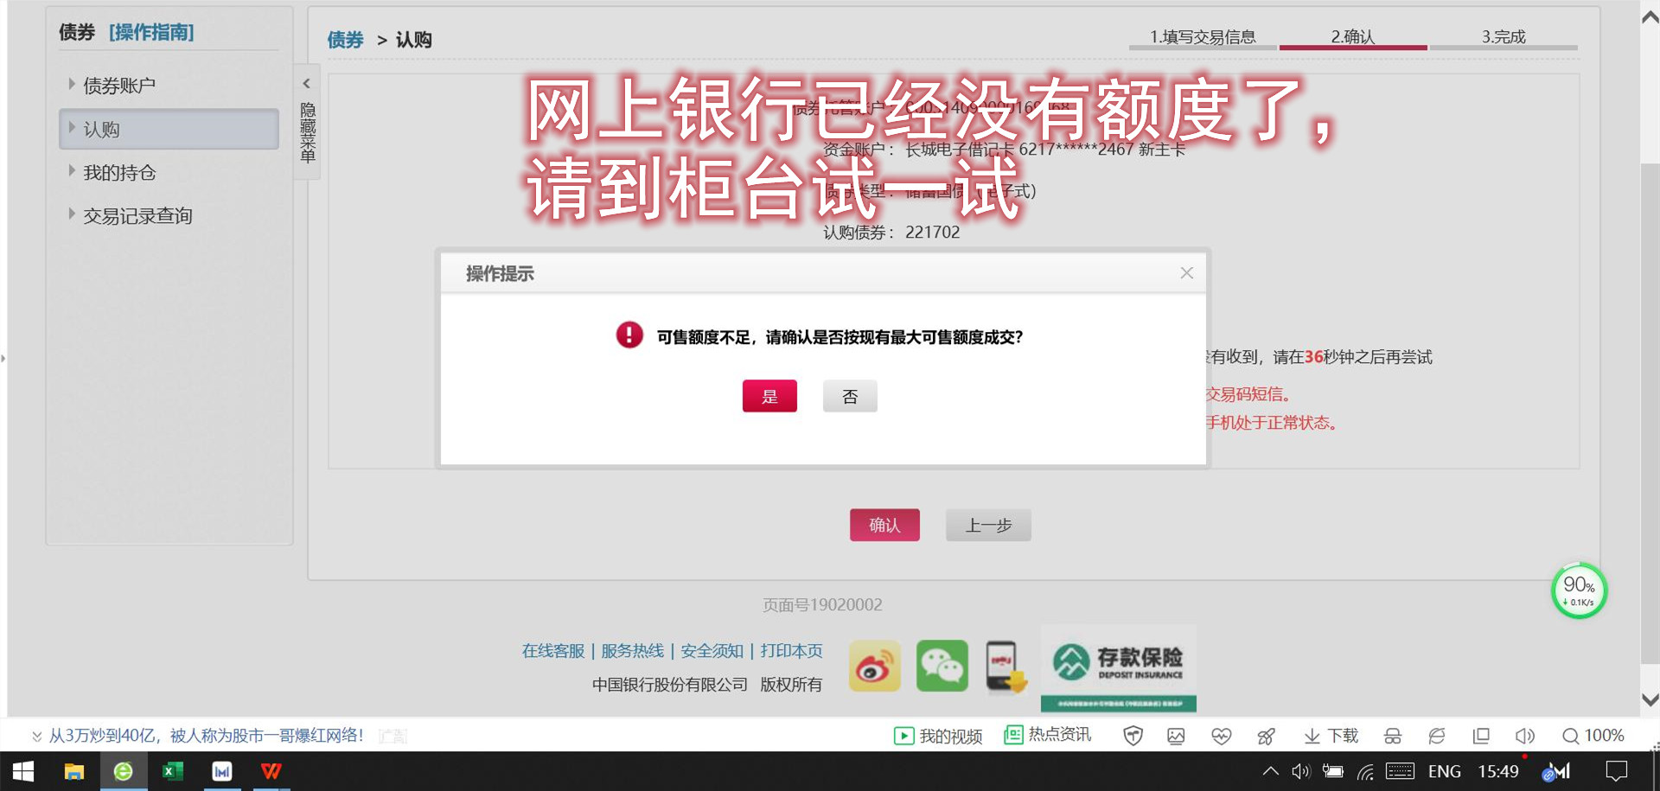Expand the 交易记录查询 sidebar item
The height and width of the screenshot is (791, 1660).
pos(138,214)
